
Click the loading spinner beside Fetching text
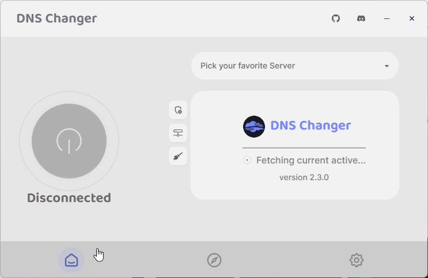247,160
